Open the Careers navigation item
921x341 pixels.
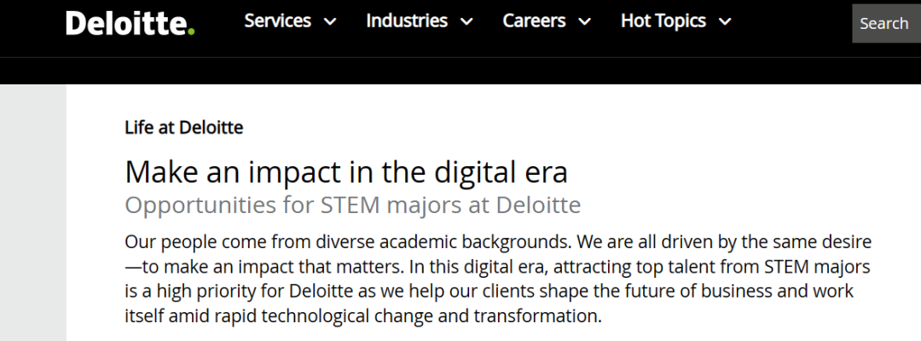pos(534,20)
